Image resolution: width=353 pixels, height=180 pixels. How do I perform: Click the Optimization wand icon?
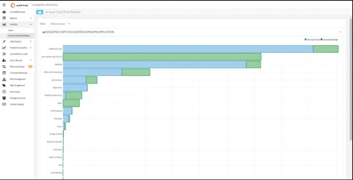(4, 42)
